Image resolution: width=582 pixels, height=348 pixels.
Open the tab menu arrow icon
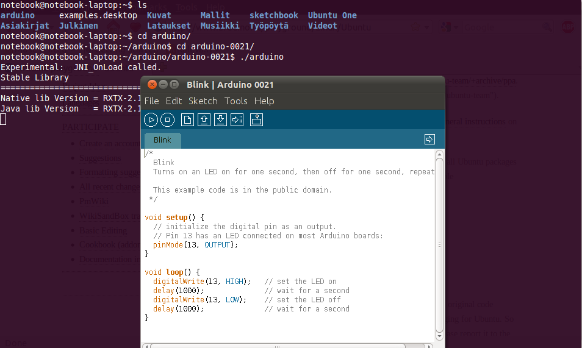429,140
